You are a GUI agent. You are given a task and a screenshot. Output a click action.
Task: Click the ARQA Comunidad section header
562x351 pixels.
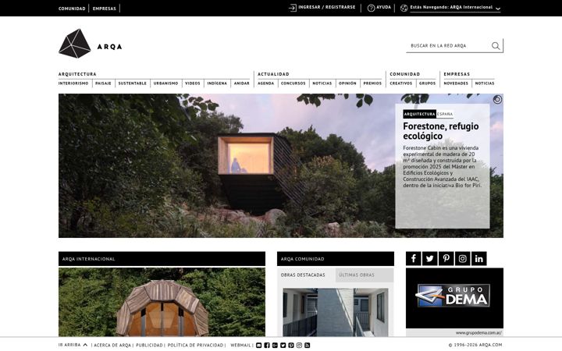point(336,259)
